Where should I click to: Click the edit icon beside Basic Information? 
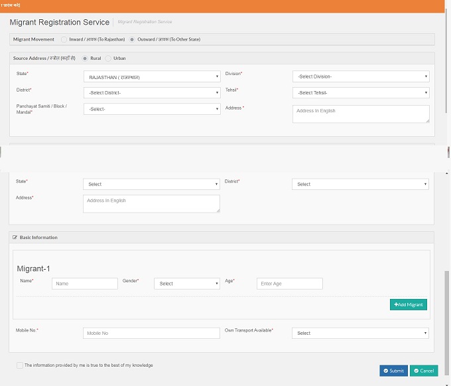pos(15,237)
